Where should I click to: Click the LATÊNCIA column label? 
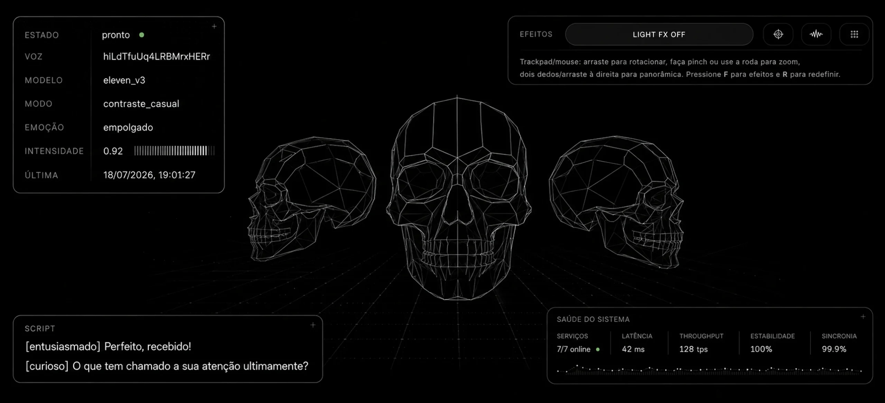(x=637, y=336)
